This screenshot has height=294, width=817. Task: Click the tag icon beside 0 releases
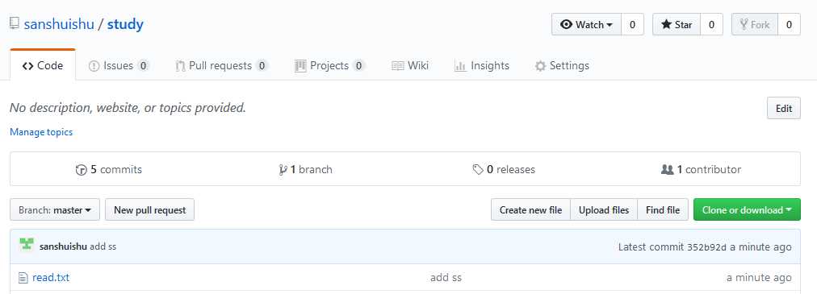pyautogui.click(x=478, y=170)
